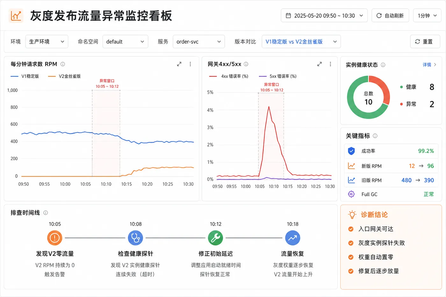Viewport: 446px width, 297px height.
Task: Expand the RPM chart to fullscreen
Action: pos(179,64)
